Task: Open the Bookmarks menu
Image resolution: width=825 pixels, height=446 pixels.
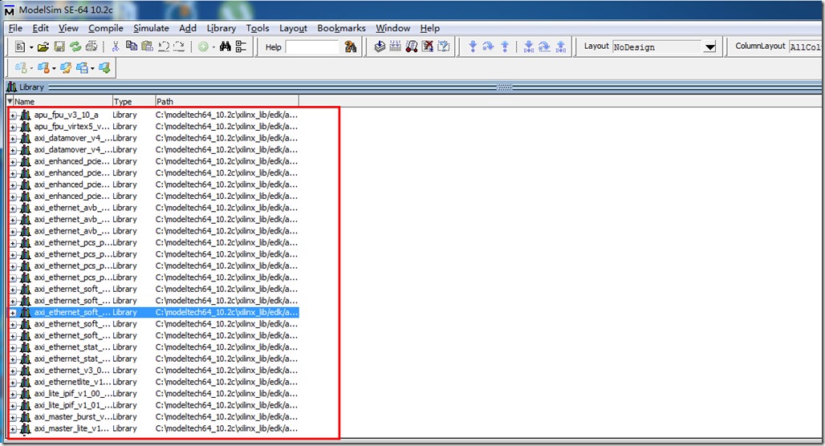Action: [x=341, y=28]
